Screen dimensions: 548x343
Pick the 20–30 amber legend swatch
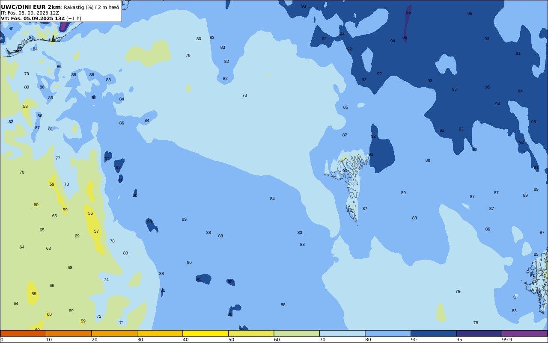click(x=114, y=333)
